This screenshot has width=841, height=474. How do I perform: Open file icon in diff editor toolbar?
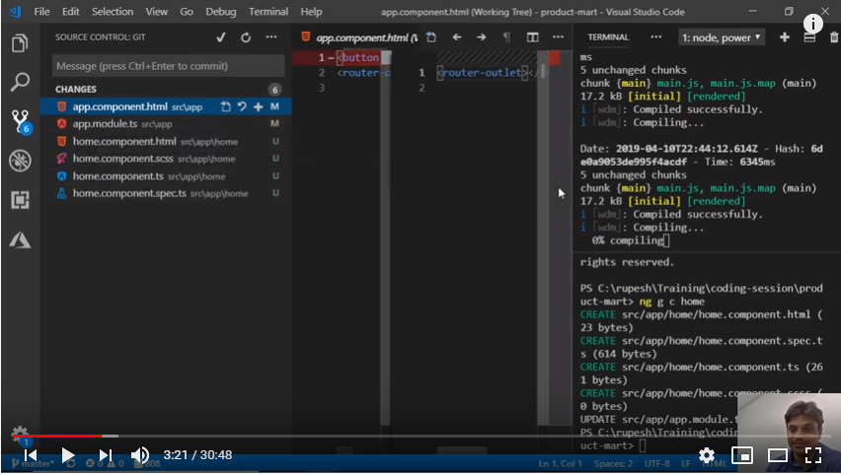431,37
